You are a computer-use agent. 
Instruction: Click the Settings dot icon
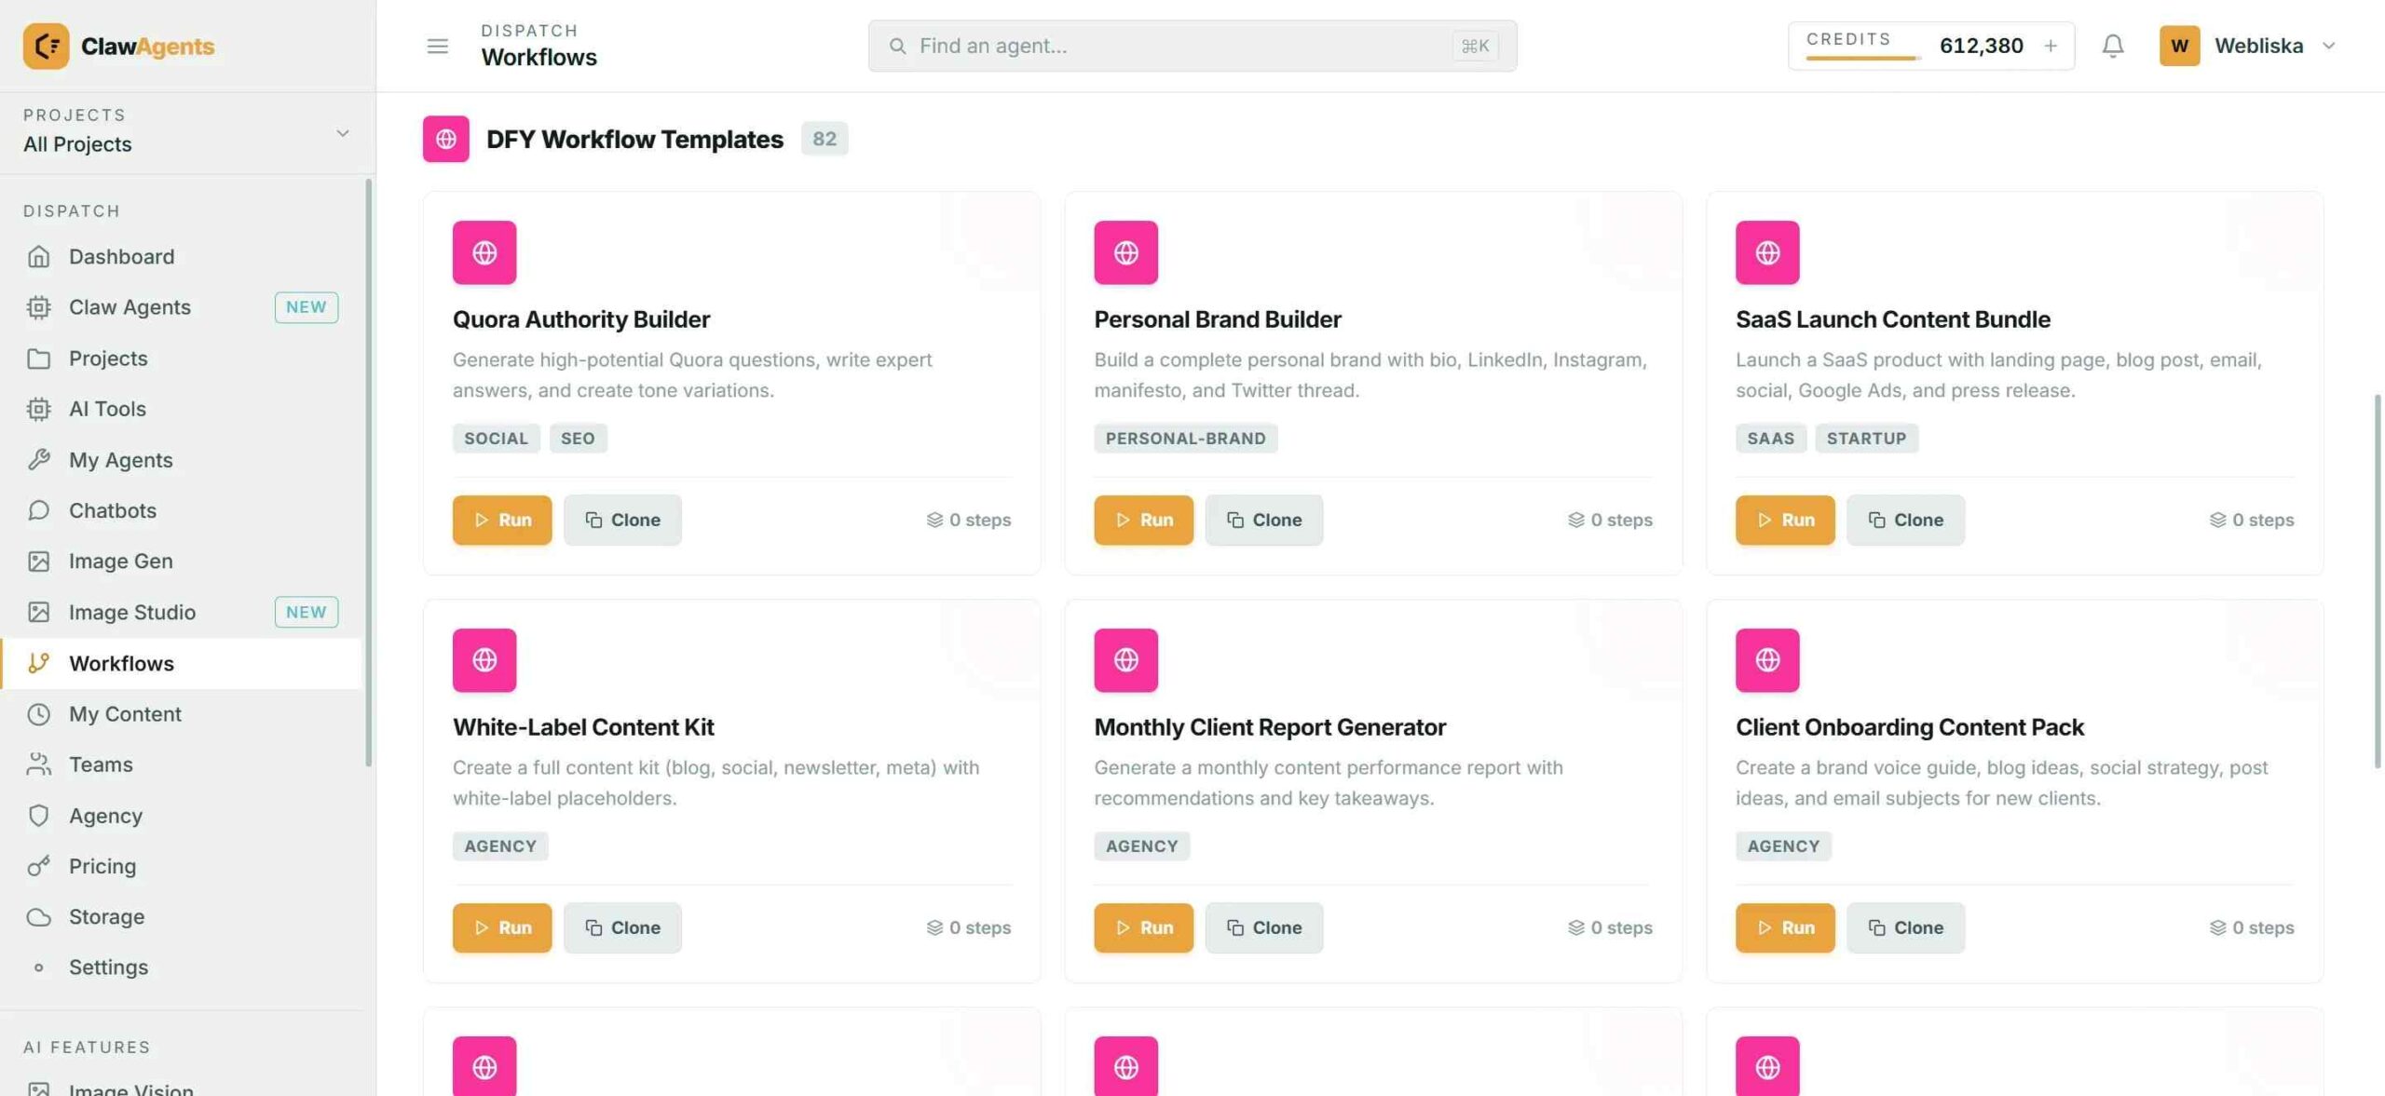point(38,967)
